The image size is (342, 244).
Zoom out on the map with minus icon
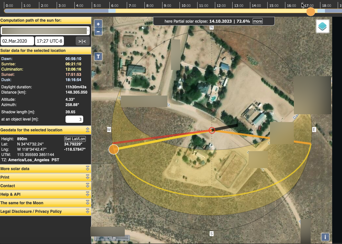click(98, 32)
